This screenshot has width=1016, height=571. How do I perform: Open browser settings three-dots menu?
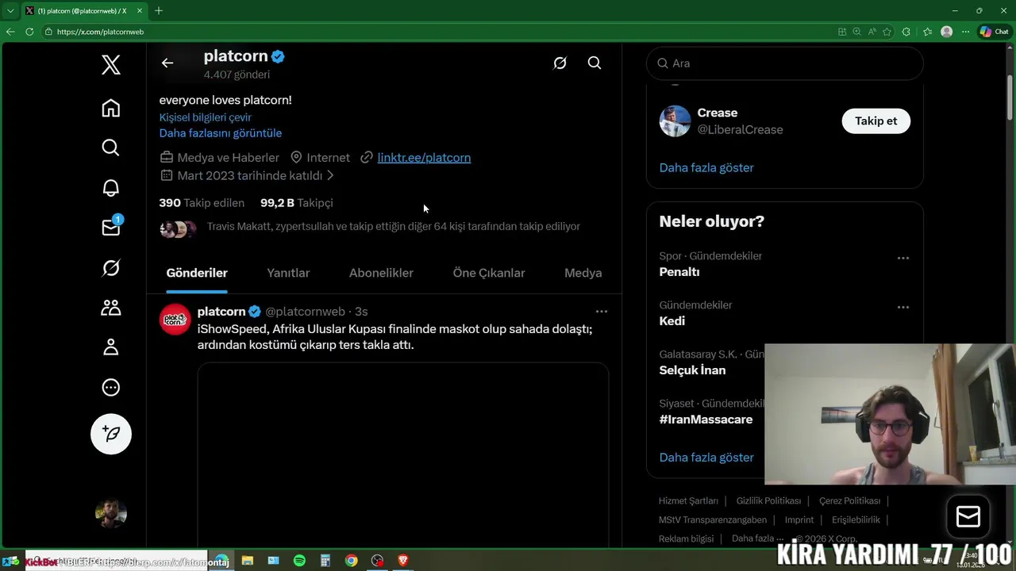point(965,32)
